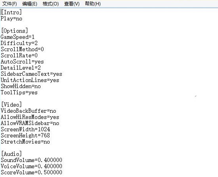This screenshot has height=177, width=218.
Task: Click the GameSpeed=1 line
Action: [x=17, y=37]
